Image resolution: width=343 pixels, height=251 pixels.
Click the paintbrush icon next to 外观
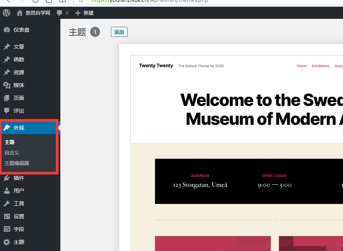pyautogui.click(x=7, y=128)
